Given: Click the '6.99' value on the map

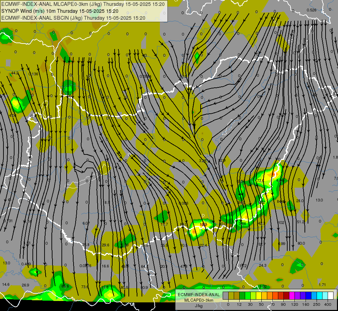Looking at the screenshot, I should pos(281,244).
